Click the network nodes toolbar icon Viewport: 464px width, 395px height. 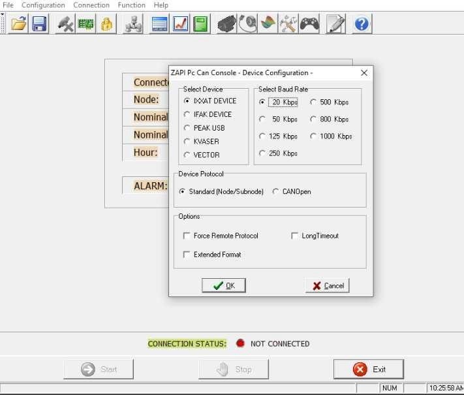(133, 24)
